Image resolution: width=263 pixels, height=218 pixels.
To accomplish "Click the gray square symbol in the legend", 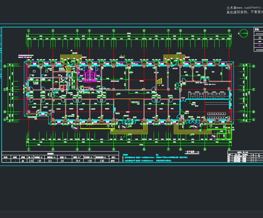I will (260, 38).
